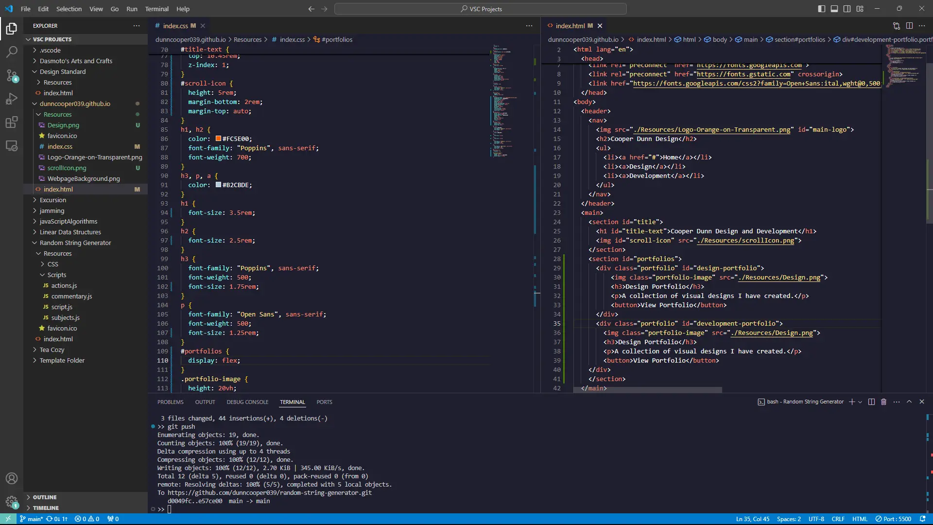Viewport: 933px width, 525px height.
Task: Open the terminal launch profile dropdown
Action: (x=860, y=402)
